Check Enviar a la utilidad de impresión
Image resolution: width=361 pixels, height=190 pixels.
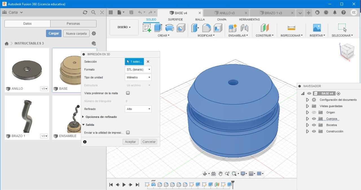point(128,132)
